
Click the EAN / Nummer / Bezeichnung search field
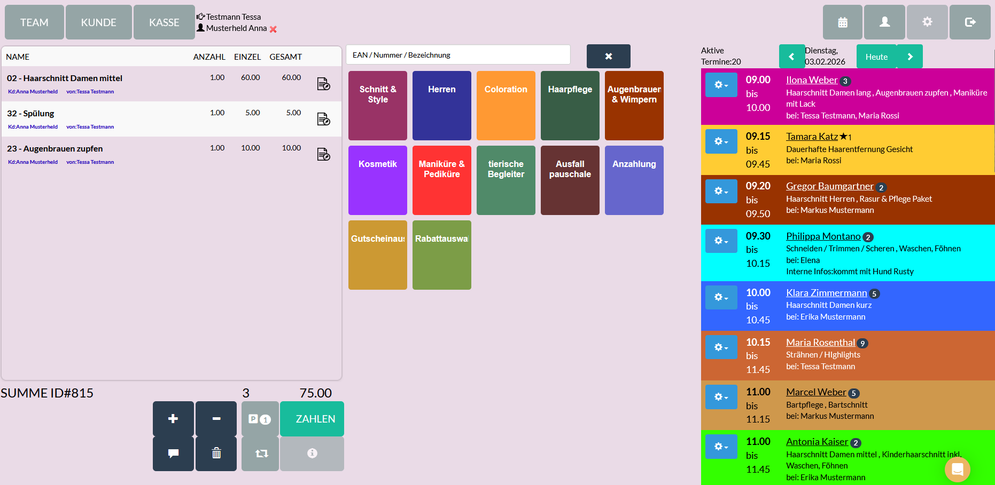tap(458, 55)
